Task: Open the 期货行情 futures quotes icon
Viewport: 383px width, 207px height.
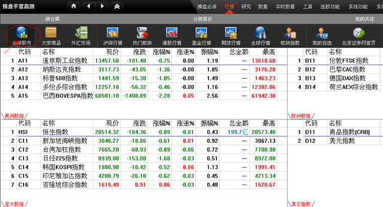Action: click(231, 37)
